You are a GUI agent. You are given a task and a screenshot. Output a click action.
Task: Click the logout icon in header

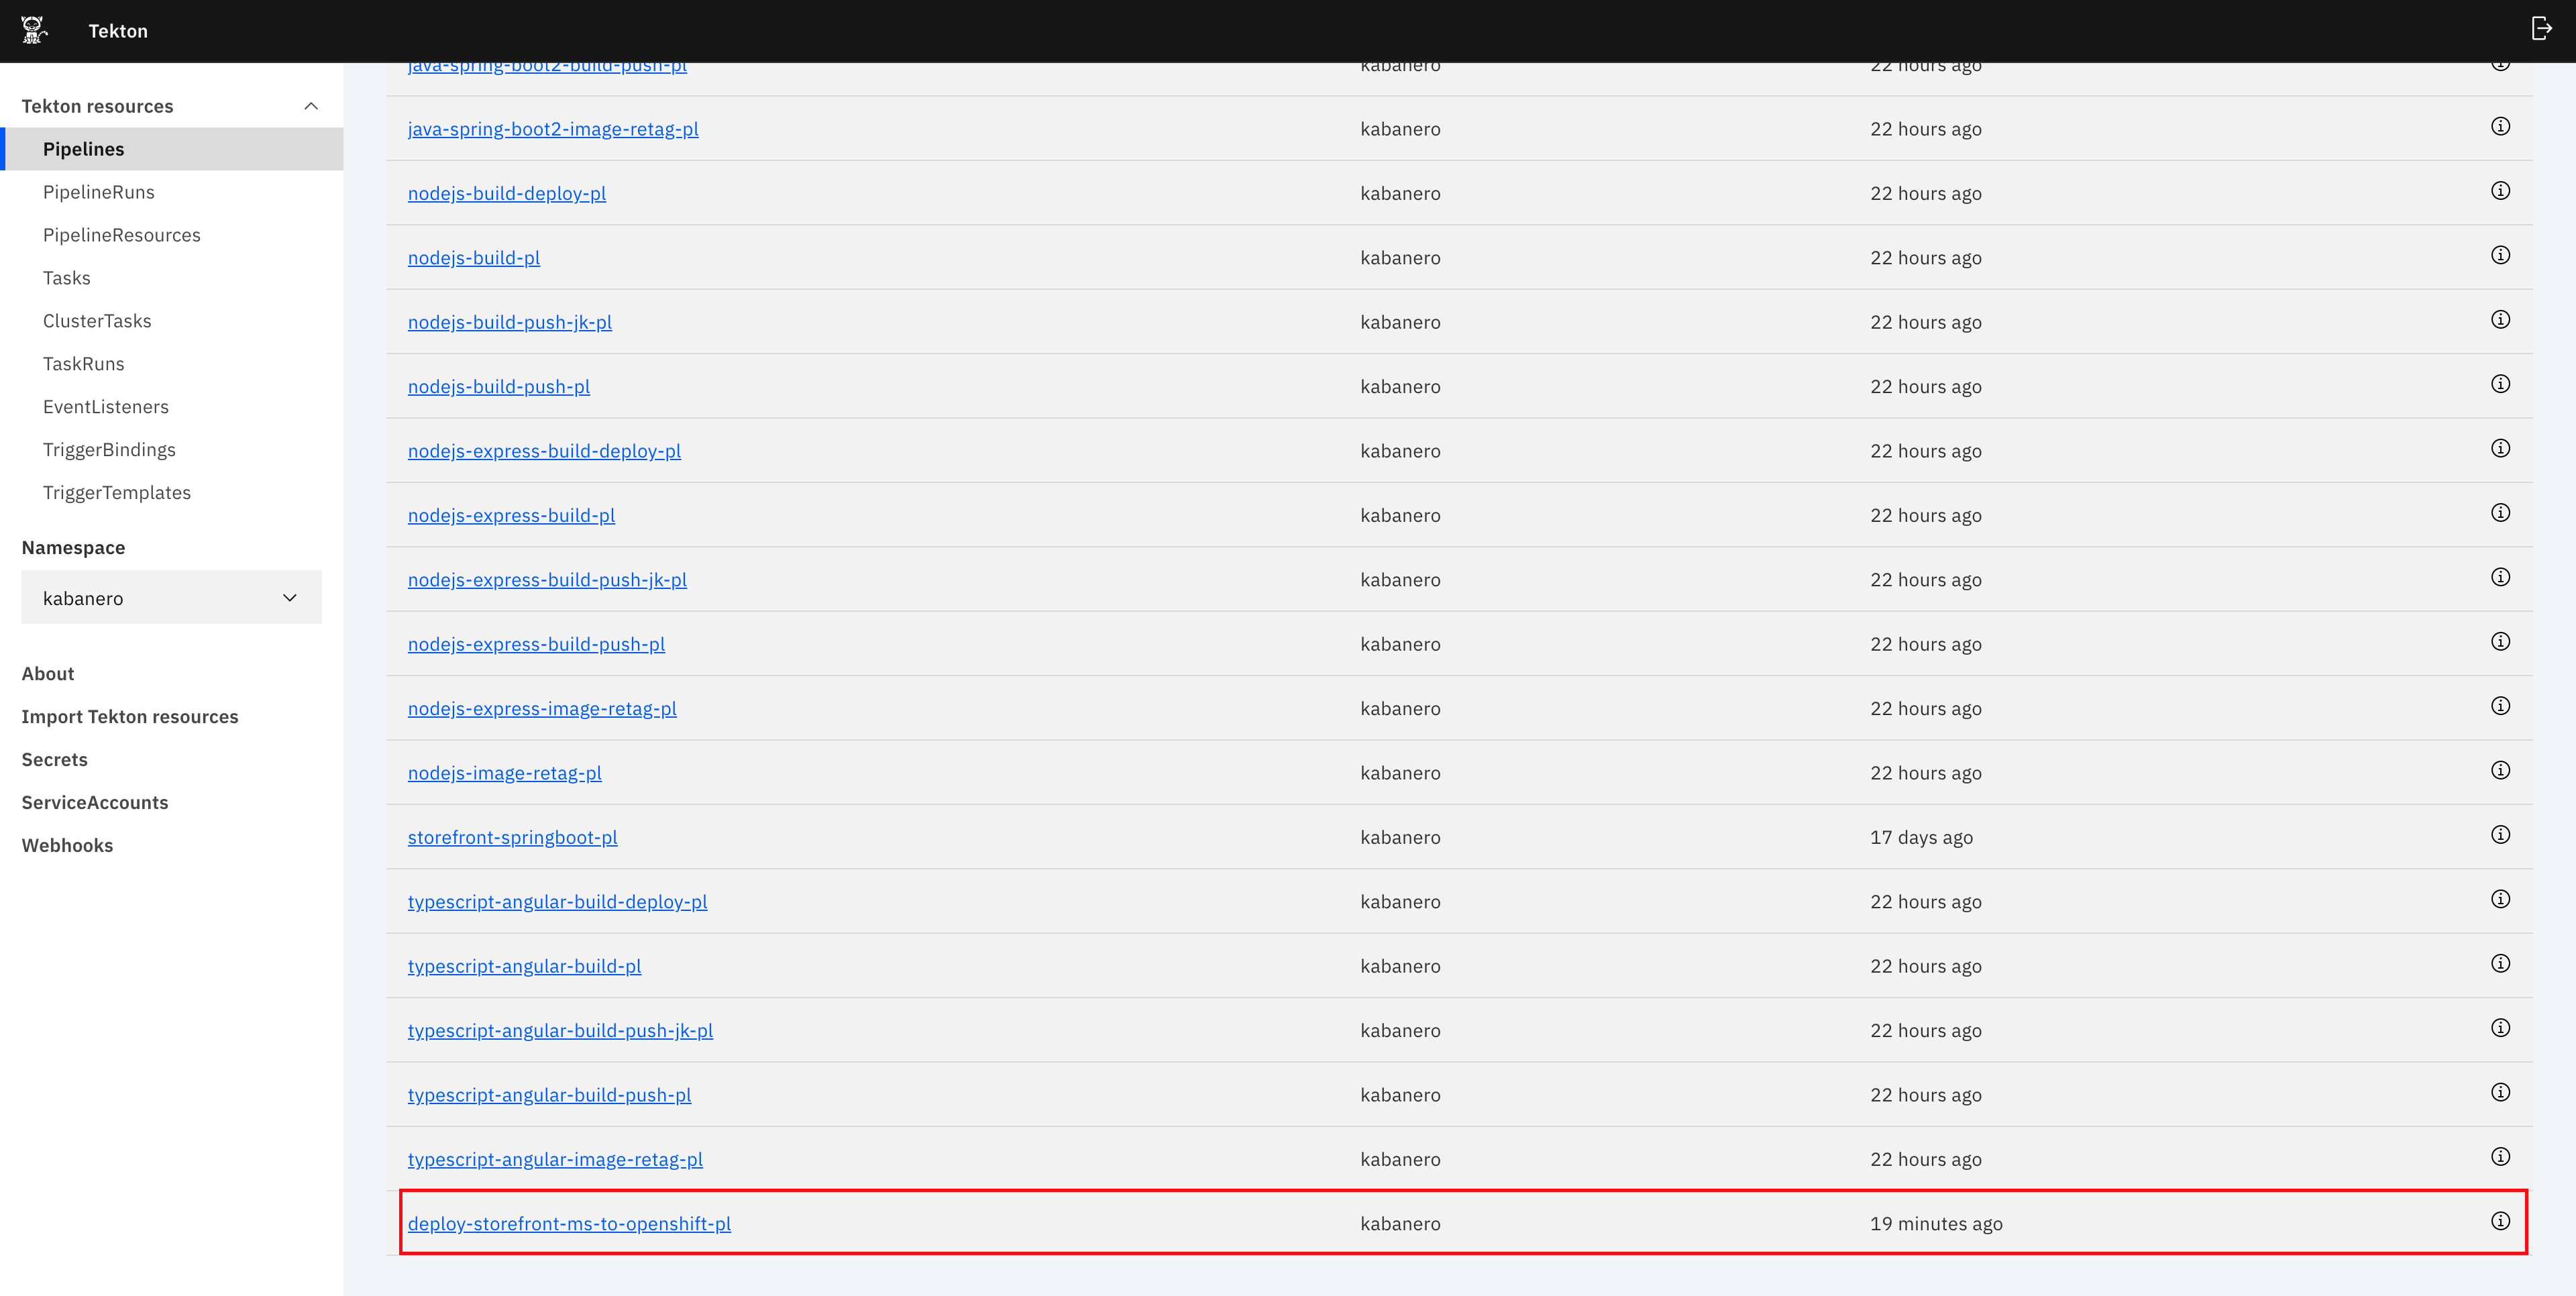[x=2541, y=28]
